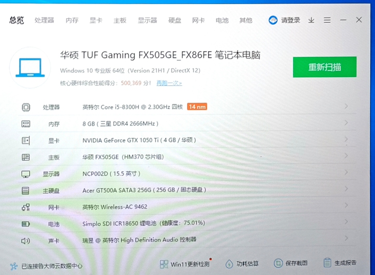Viewport: 375px width, 275px height.
Task: Expand the 电池 row chevron
Action: (346, 222)
